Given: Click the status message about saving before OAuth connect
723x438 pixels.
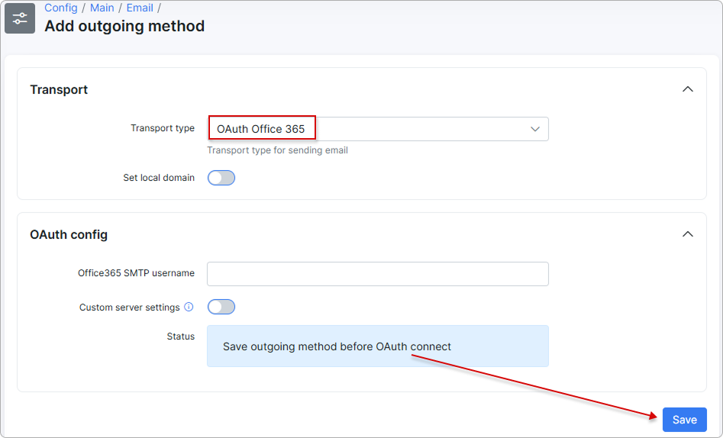Looking at the screenshot, I should click(x=378, y=346).
